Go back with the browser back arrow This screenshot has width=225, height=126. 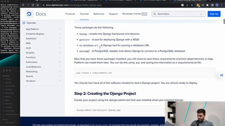[23, 5]
